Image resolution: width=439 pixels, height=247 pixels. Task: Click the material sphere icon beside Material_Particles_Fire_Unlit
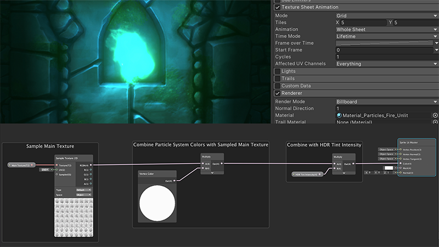[x=340, y=116]
